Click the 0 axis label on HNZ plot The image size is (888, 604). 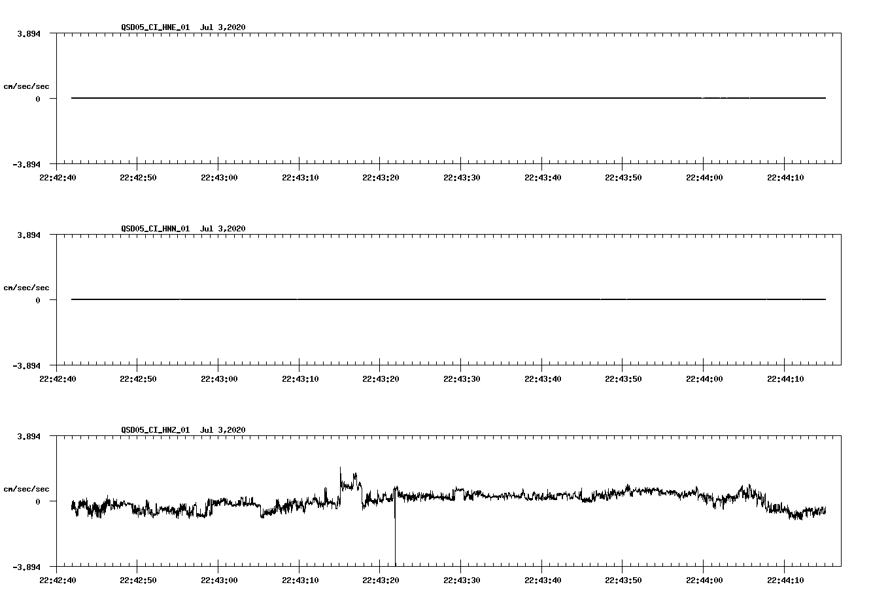click(38, 502)
